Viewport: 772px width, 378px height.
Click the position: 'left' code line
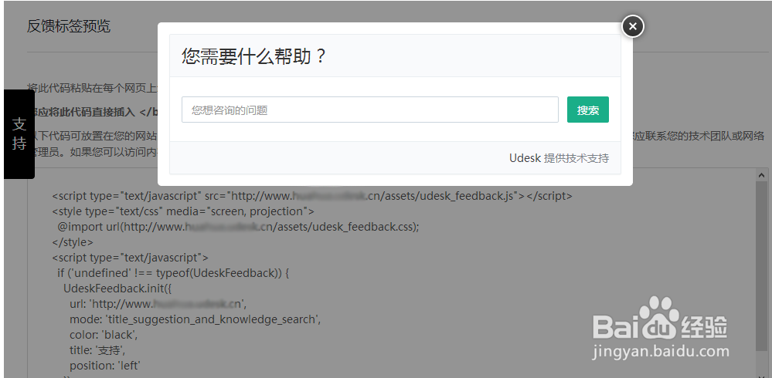(105, 366)
